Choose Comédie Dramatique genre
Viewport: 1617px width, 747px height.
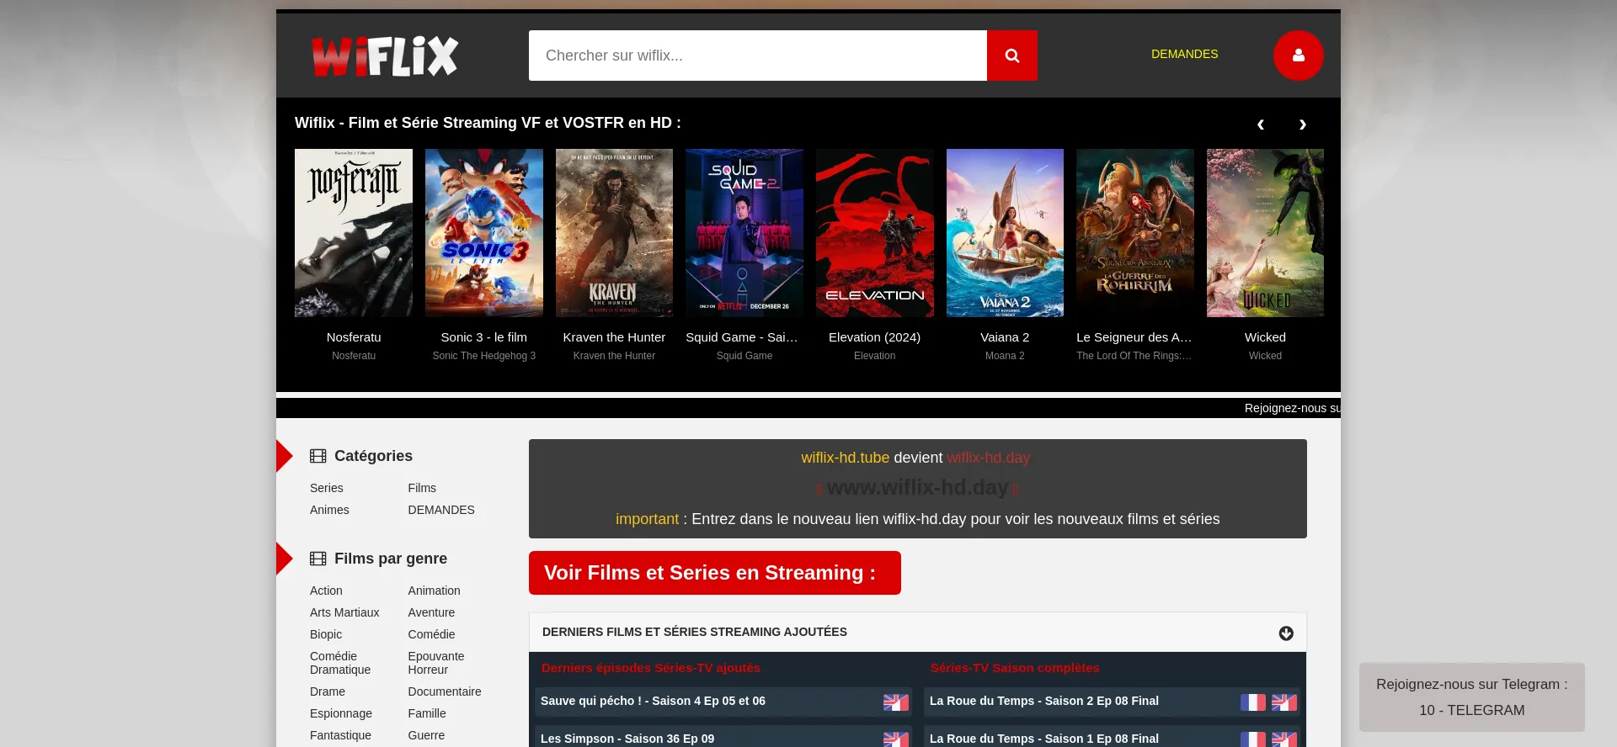tap(340, 663)
